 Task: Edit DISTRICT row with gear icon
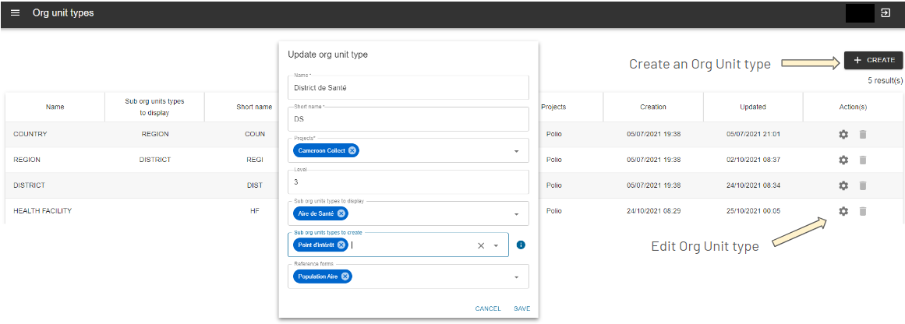tap(843, 185)
